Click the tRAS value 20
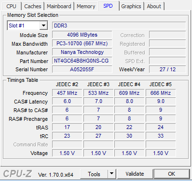Viewport: 192px width, 181px height. (98, 127)
